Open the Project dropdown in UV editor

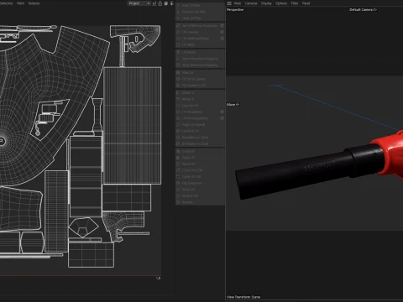[x=139, y=3]
